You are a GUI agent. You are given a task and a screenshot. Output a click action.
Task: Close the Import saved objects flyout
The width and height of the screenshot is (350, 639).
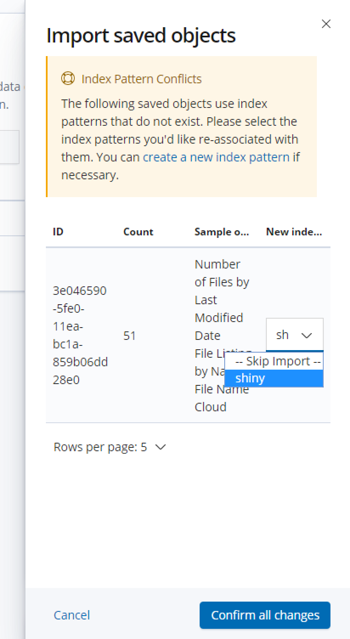(x=326, y=24)
